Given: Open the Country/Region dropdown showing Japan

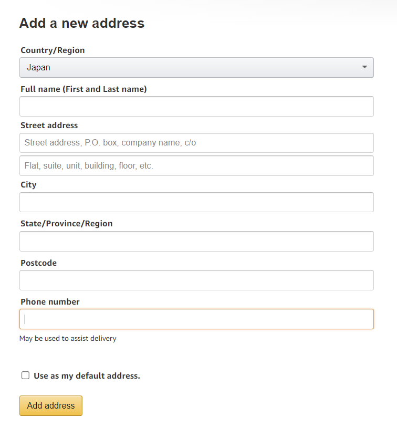Looking at the screenshot, I should [x=196, y=67].
